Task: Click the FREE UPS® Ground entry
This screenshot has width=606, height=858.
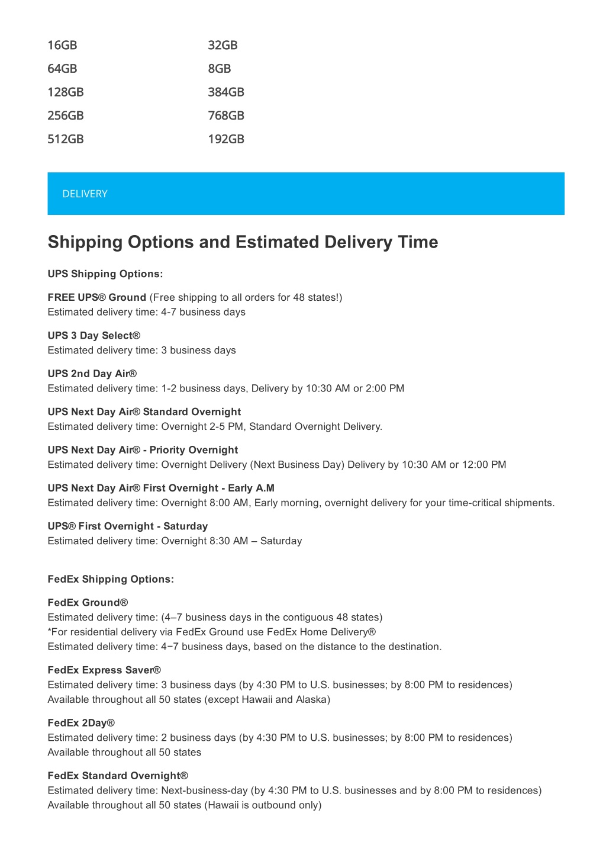Action: tap(96, 297)
